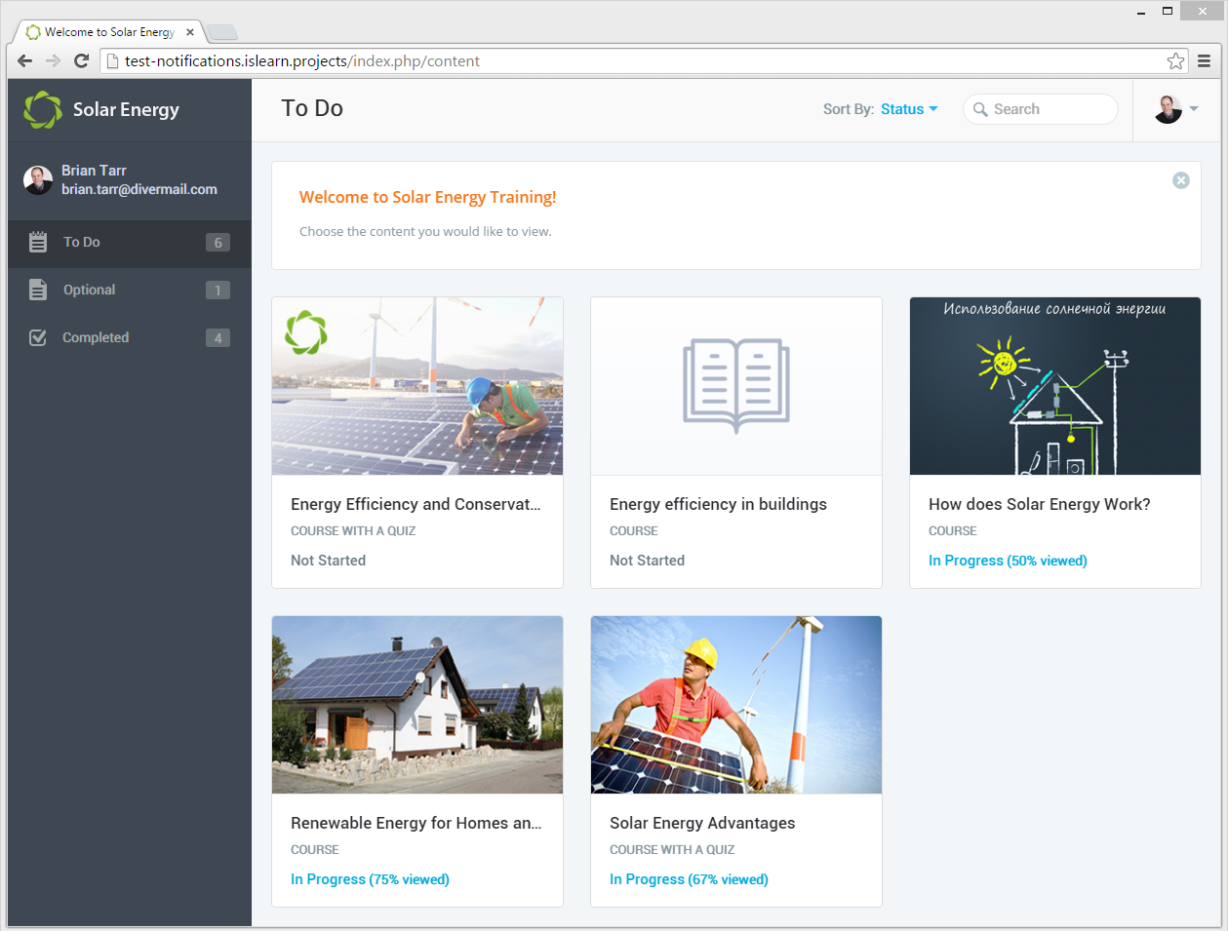
Task: Bookmark page with the star icon
Action: (1175, 61)
